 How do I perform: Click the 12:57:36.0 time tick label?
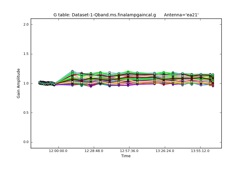point(129,151)
